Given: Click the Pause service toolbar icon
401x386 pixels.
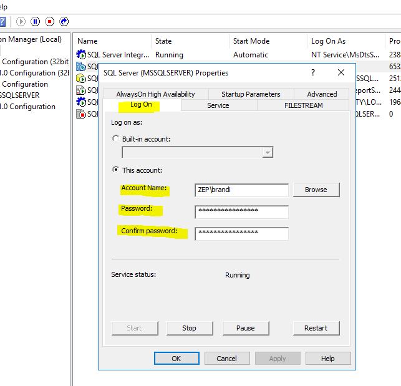Looking at the screenshot, I should coord(36,22).
